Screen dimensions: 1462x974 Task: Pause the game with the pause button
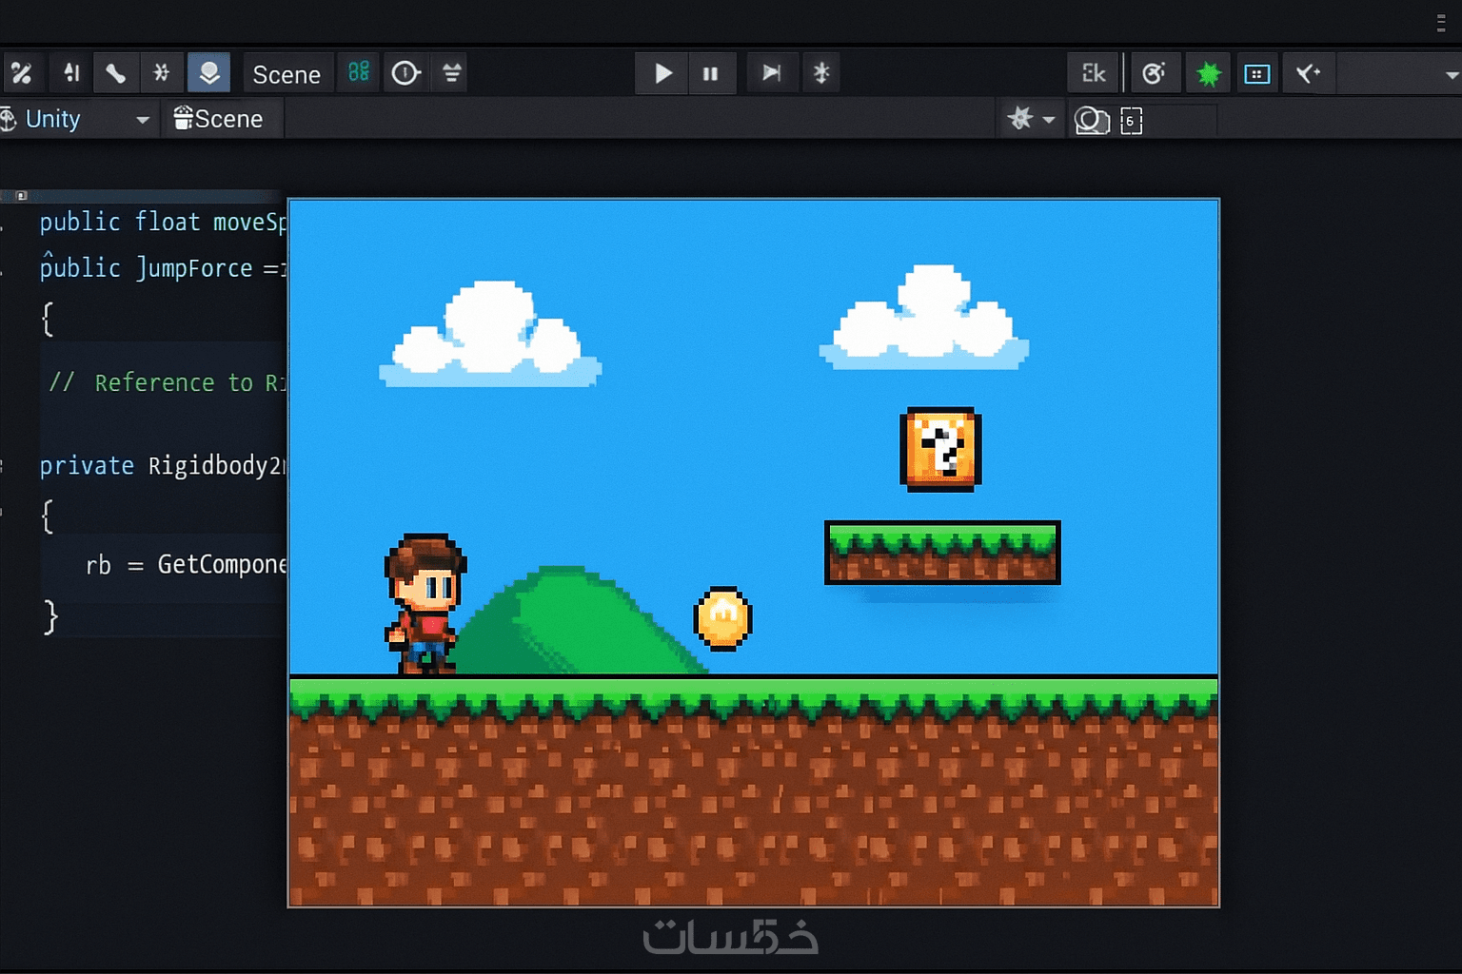pyautogui.click(x=711, y=73)
